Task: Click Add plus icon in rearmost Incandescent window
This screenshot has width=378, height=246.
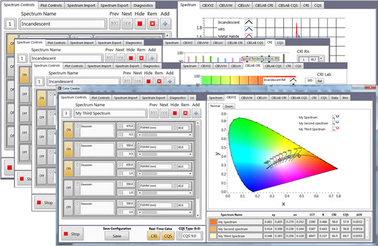Action: point(165,23)
